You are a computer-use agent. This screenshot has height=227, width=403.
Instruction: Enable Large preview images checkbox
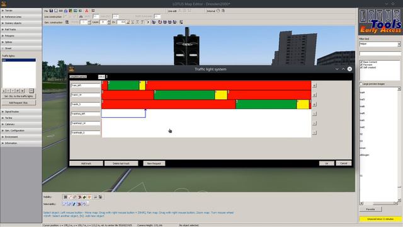tap(361, 84)
